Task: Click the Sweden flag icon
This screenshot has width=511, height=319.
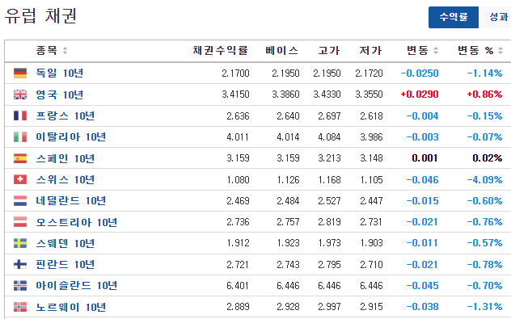Action: [x=20, y=243]
